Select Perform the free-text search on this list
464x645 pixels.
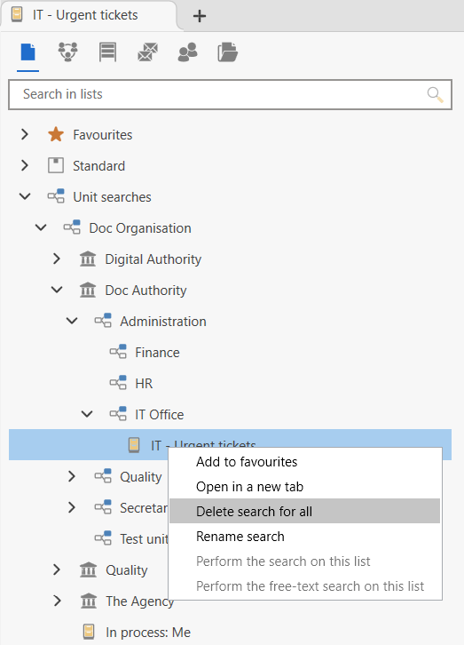(304, 586)
